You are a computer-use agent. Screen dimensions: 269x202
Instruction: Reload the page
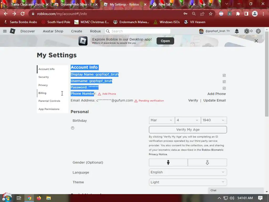pos(23,14)
